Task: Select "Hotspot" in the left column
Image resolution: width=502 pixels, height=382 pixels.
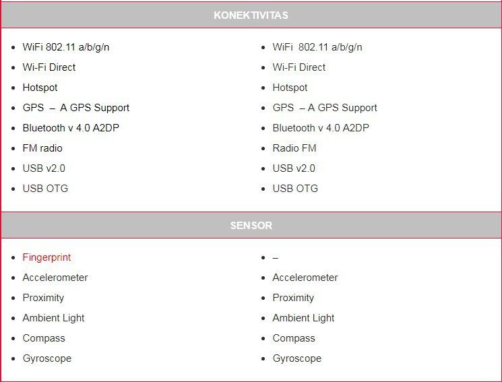Action: coord(40,88)
